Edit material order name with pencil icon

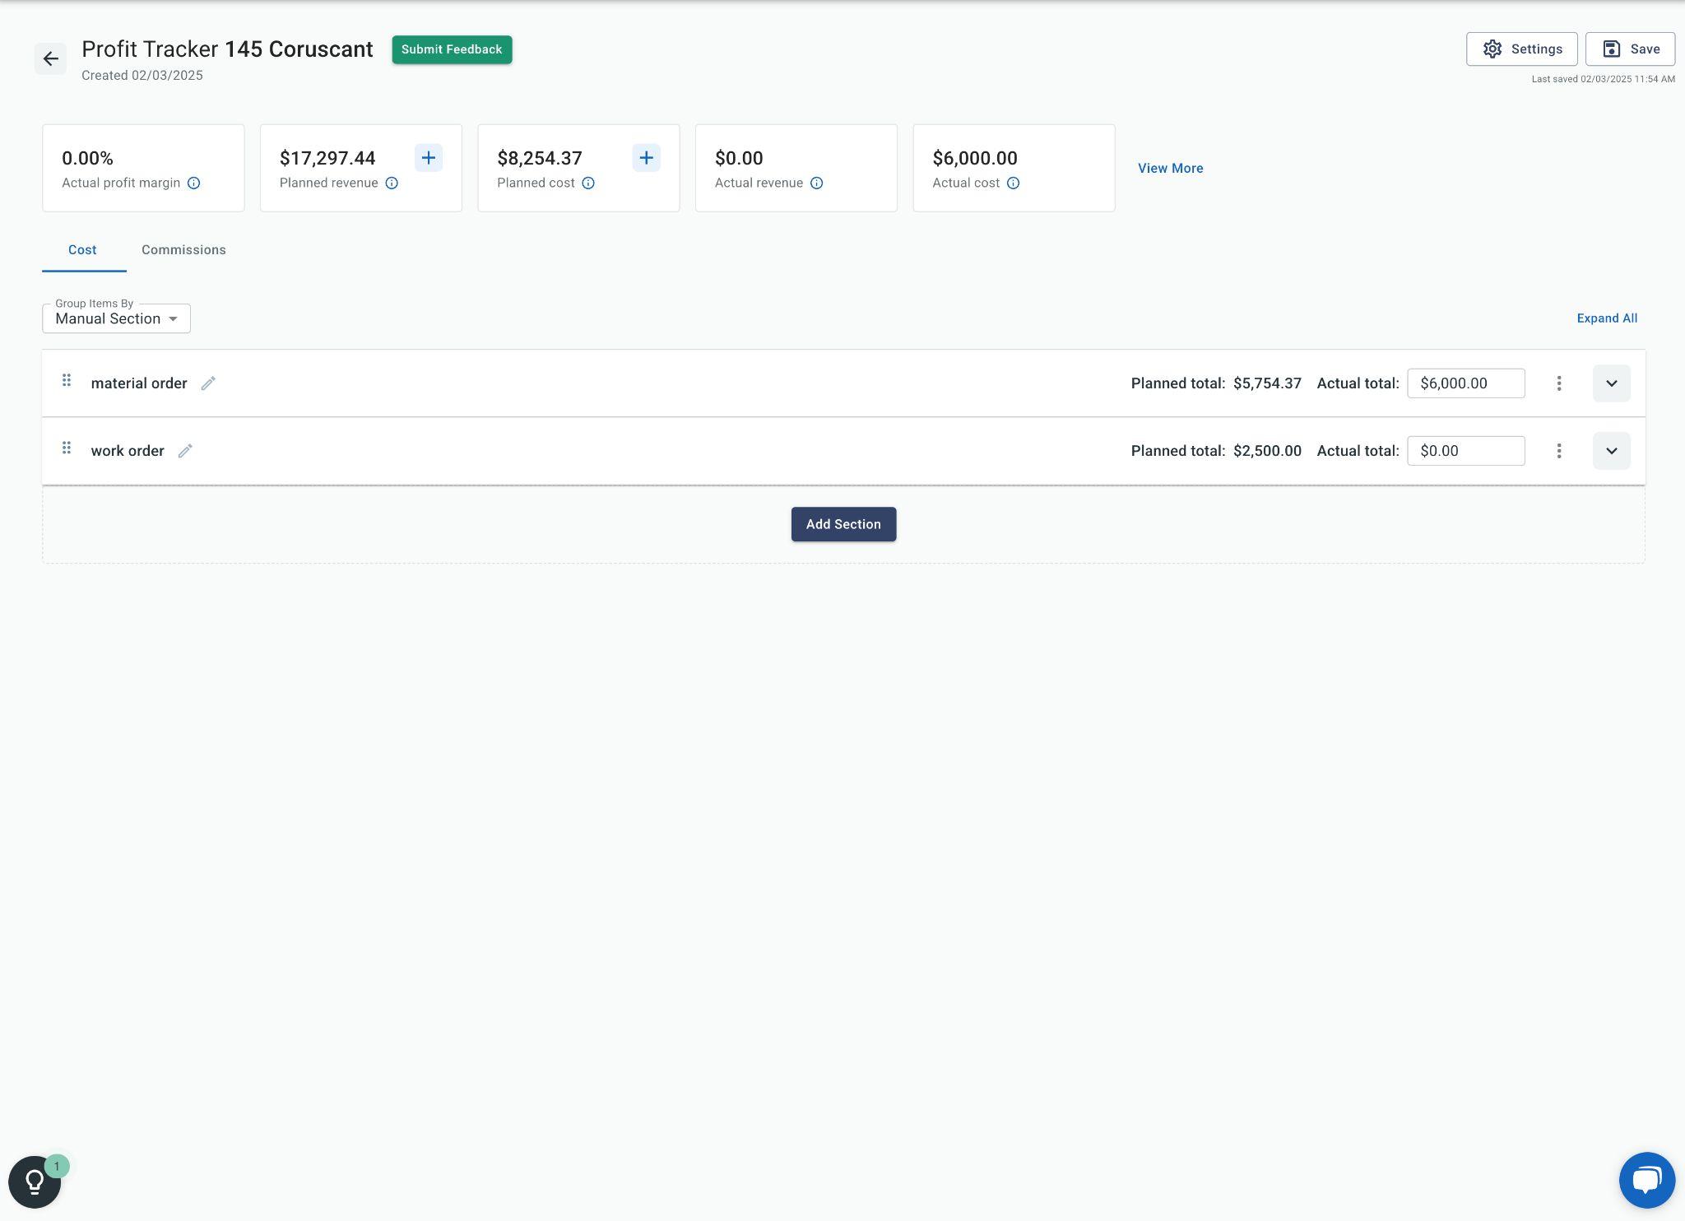208,383
